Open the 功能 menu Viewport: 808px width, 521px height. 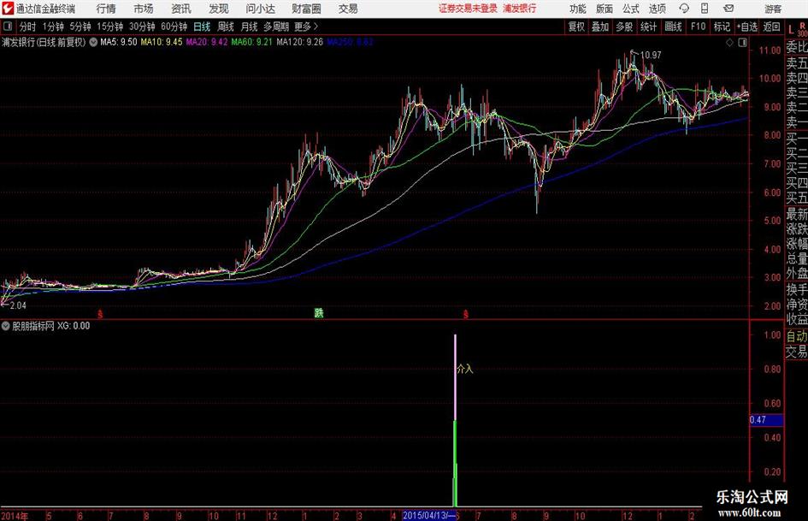[x=578, y=9]
